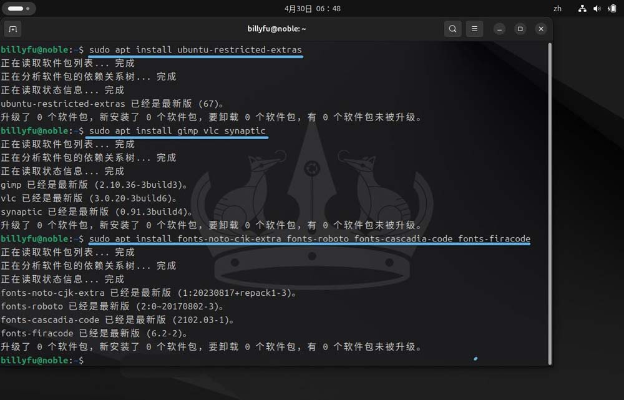Maximize the terminal window

point(520,29)
